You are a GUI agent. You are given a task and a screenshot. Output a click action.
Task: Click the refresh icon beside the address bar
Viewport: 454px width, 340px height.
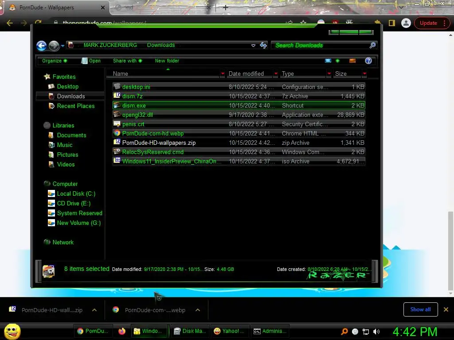click(263, 45)
